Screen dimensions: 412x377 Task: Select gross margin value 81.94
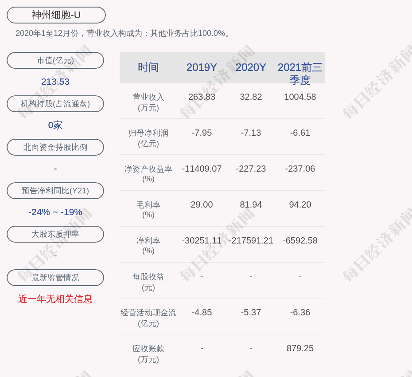pos(251,204)
